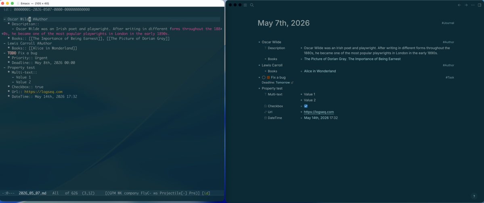Click the Multi-text property type icon
The image size is (484, 203).
point(265,94)
